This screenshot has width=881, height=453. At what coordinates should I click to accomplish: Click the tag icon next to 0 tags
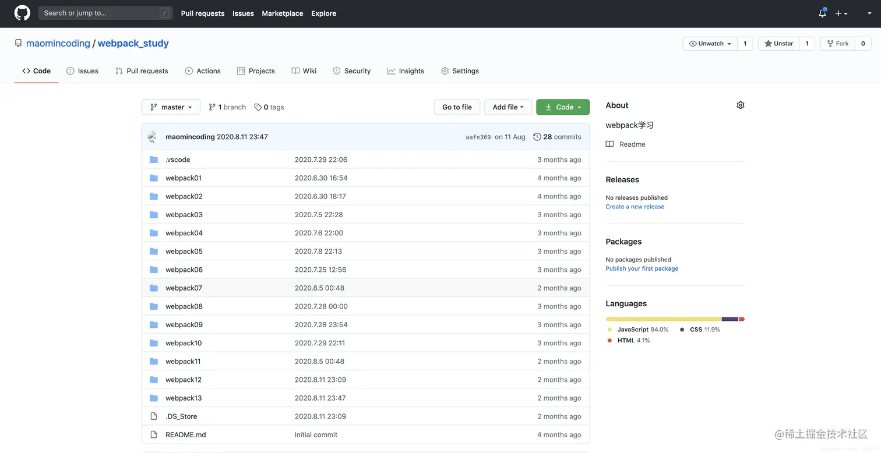tap(258, 107)
